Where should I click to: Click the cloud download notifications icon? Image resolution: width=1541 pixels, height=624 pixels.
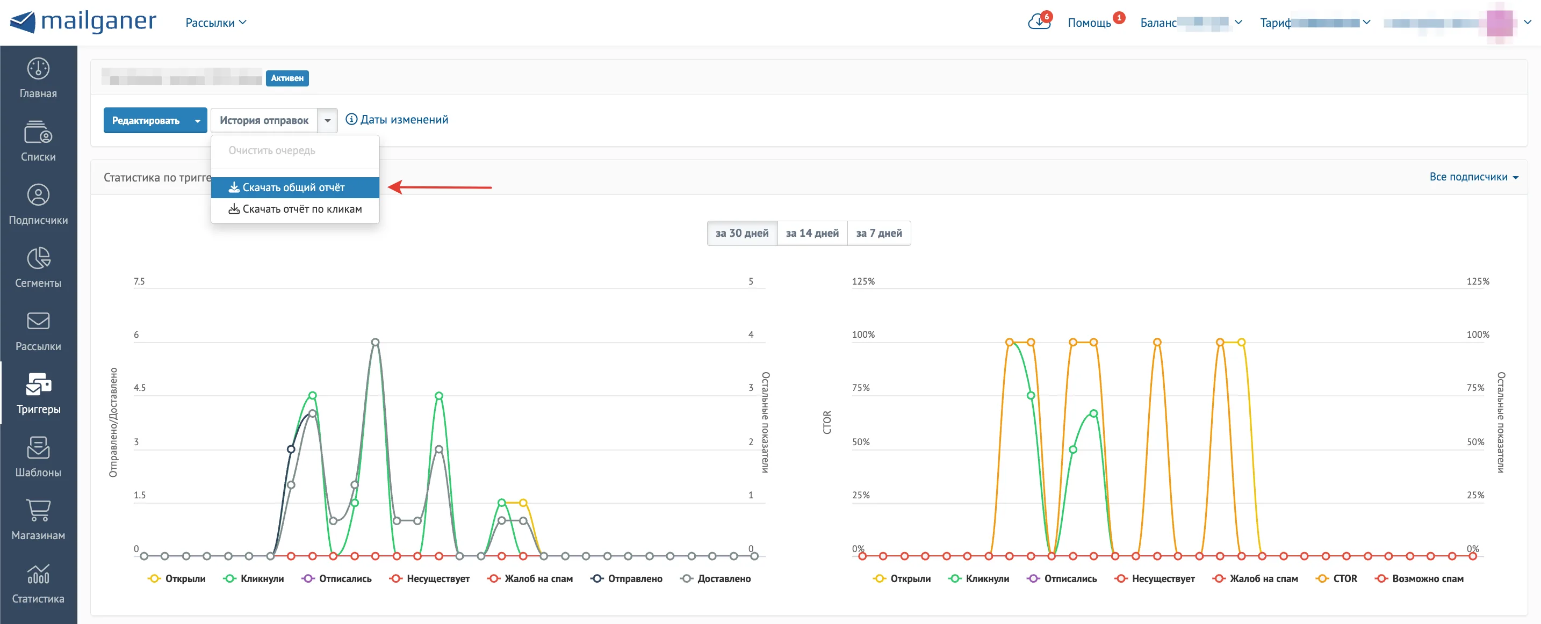pyautogui.click(x=1039, y=21)
